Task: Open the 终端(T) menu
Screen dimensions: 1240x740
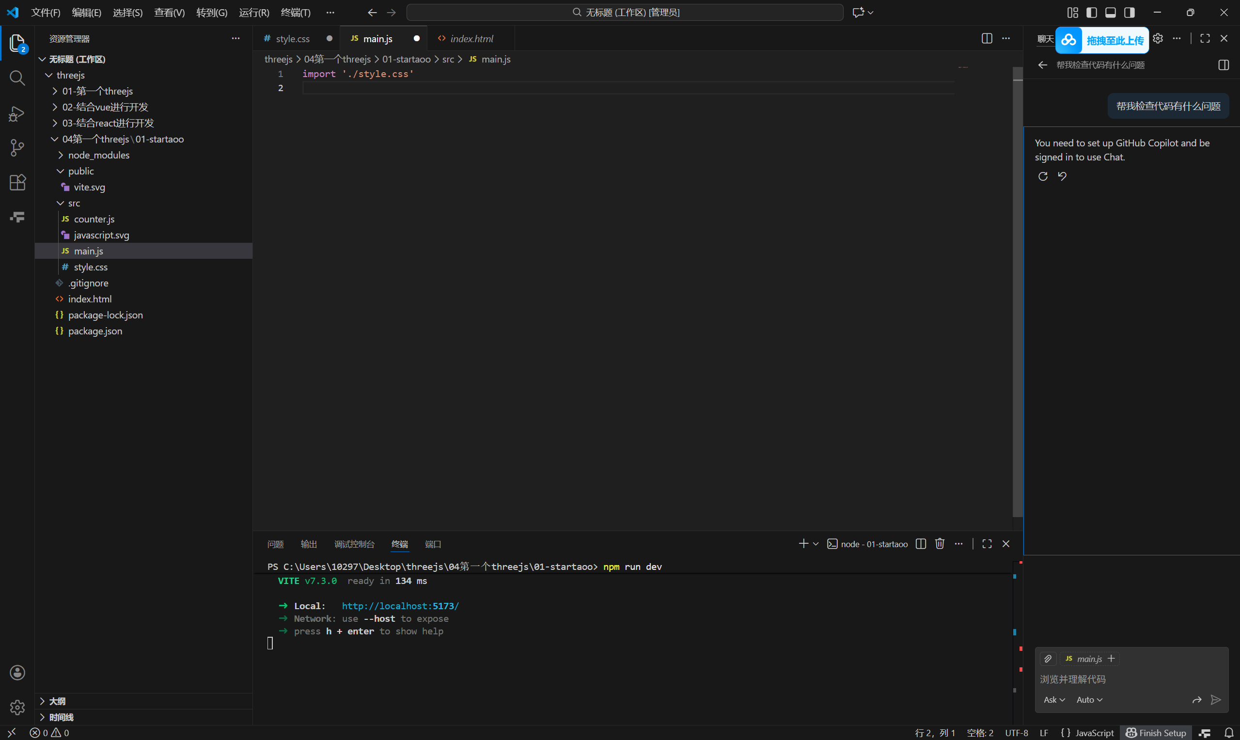Action: [295, 13]
